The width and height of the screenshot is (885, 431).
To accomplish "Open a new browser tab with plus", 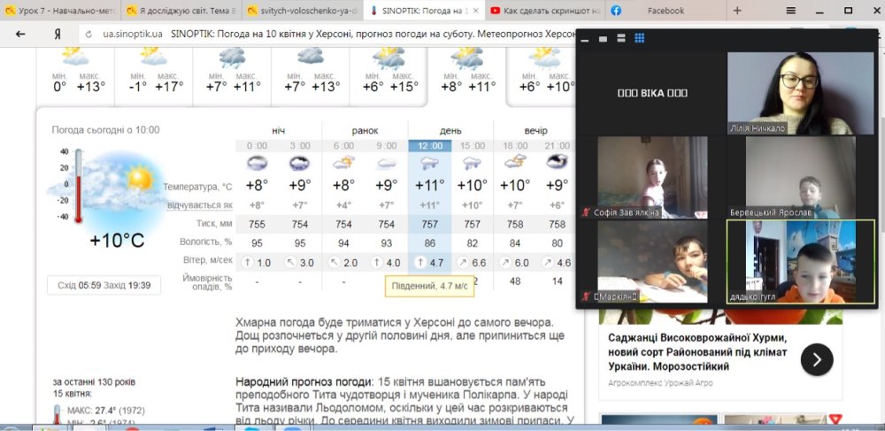I will tap(737, 10).
